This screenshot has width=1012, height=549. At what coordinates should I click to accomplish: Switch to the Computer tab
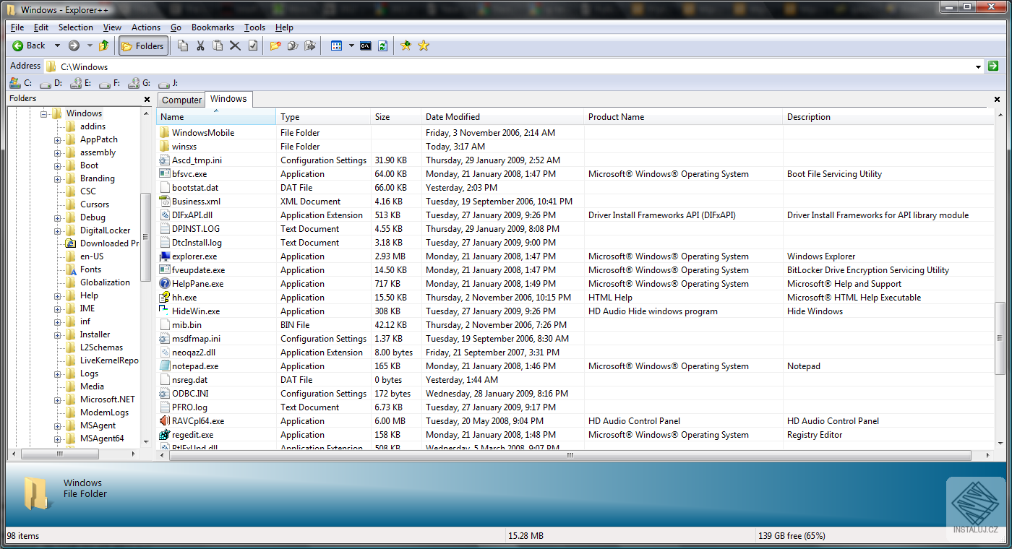[181, 100]
